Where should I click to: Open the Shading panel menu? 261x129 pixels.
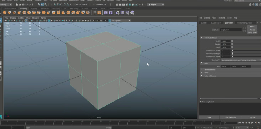[x=13, y=18]
